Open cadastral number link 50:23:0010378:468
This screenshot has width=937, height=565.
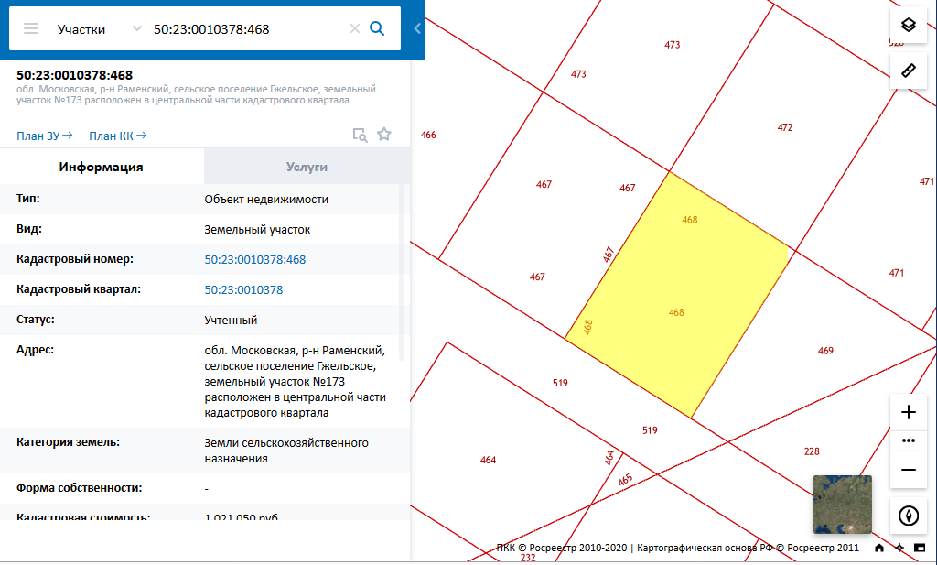coord(255,259)
